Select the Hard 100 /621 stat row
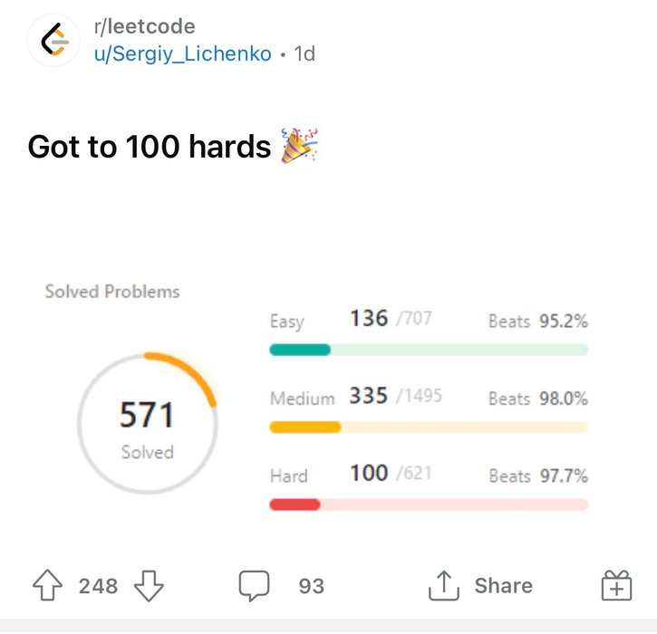This screenshot has height=634, width=657. click(429, 474)
